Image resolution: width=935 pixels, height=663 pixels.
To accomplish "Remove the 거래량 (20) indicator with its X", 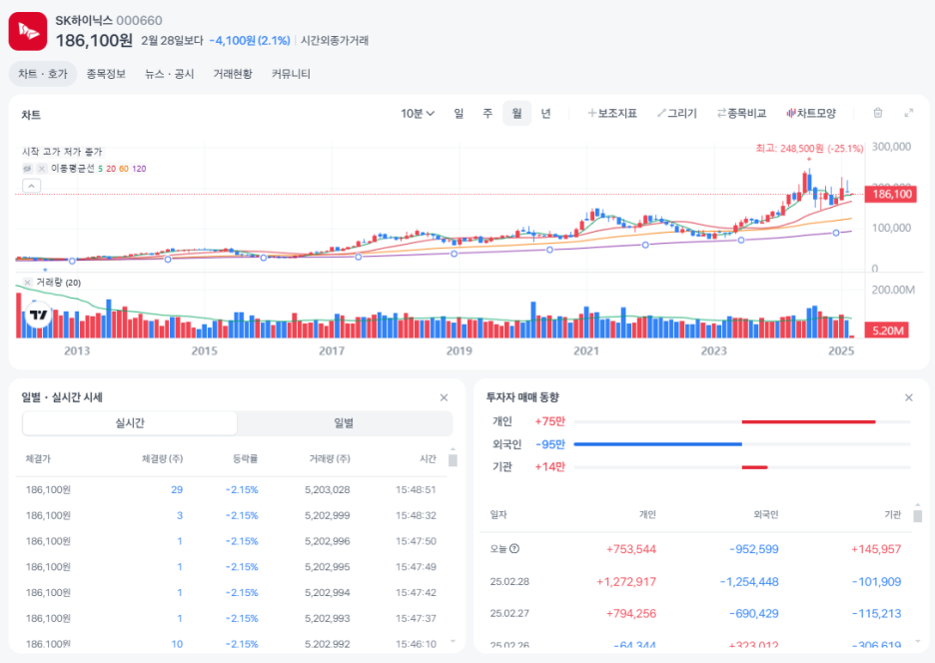I will [x=27, y=283].
